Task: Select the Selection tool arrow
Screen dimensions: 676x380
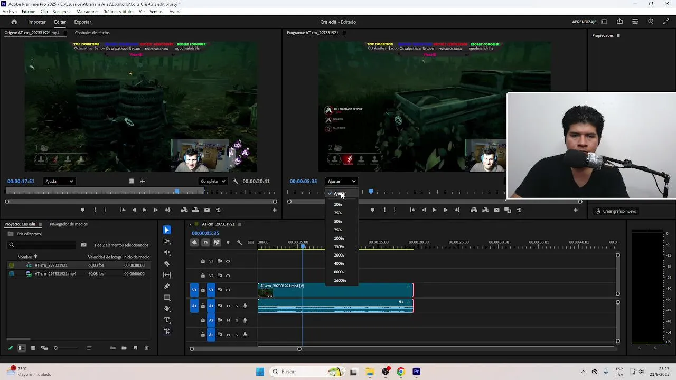Action: pyautogui.click(x=167, y=230)
